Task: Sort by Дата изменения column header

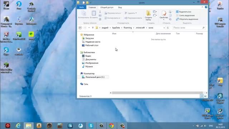Action: coord(163,34)
